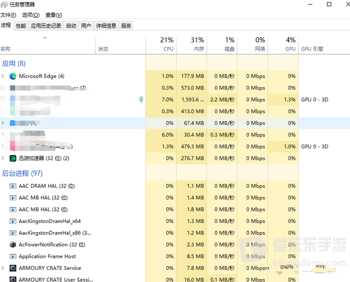This screenshot has height=282, width=350.
Task: Click the ARMOURY CRATE User Session icon
Action: 13,279
